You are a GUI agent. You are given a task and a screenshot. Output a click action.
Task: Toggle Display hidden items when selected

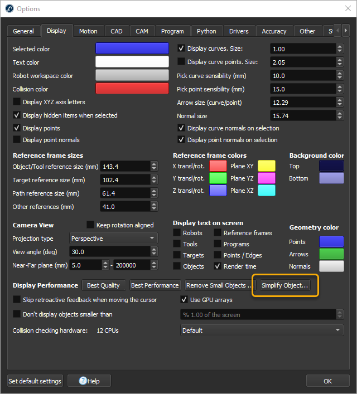(x=17, y=115)
